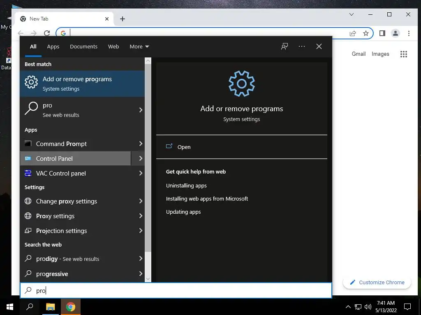Open Proxy settings result
Image resolution: width=421 pixels, height=315 pixels.
point(76,216)
